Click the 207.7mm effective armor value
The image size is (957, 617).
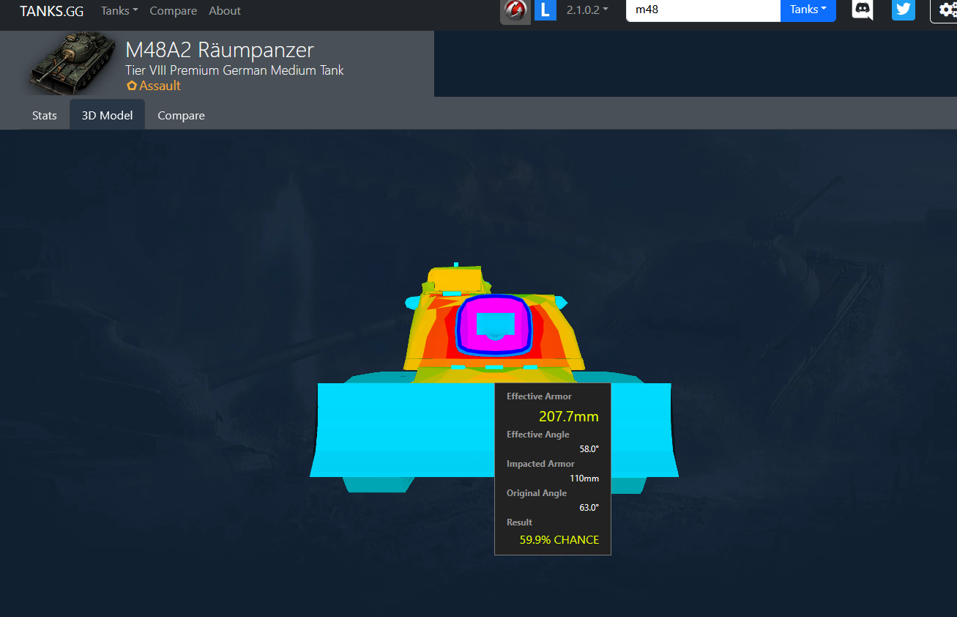pos(569,417)
